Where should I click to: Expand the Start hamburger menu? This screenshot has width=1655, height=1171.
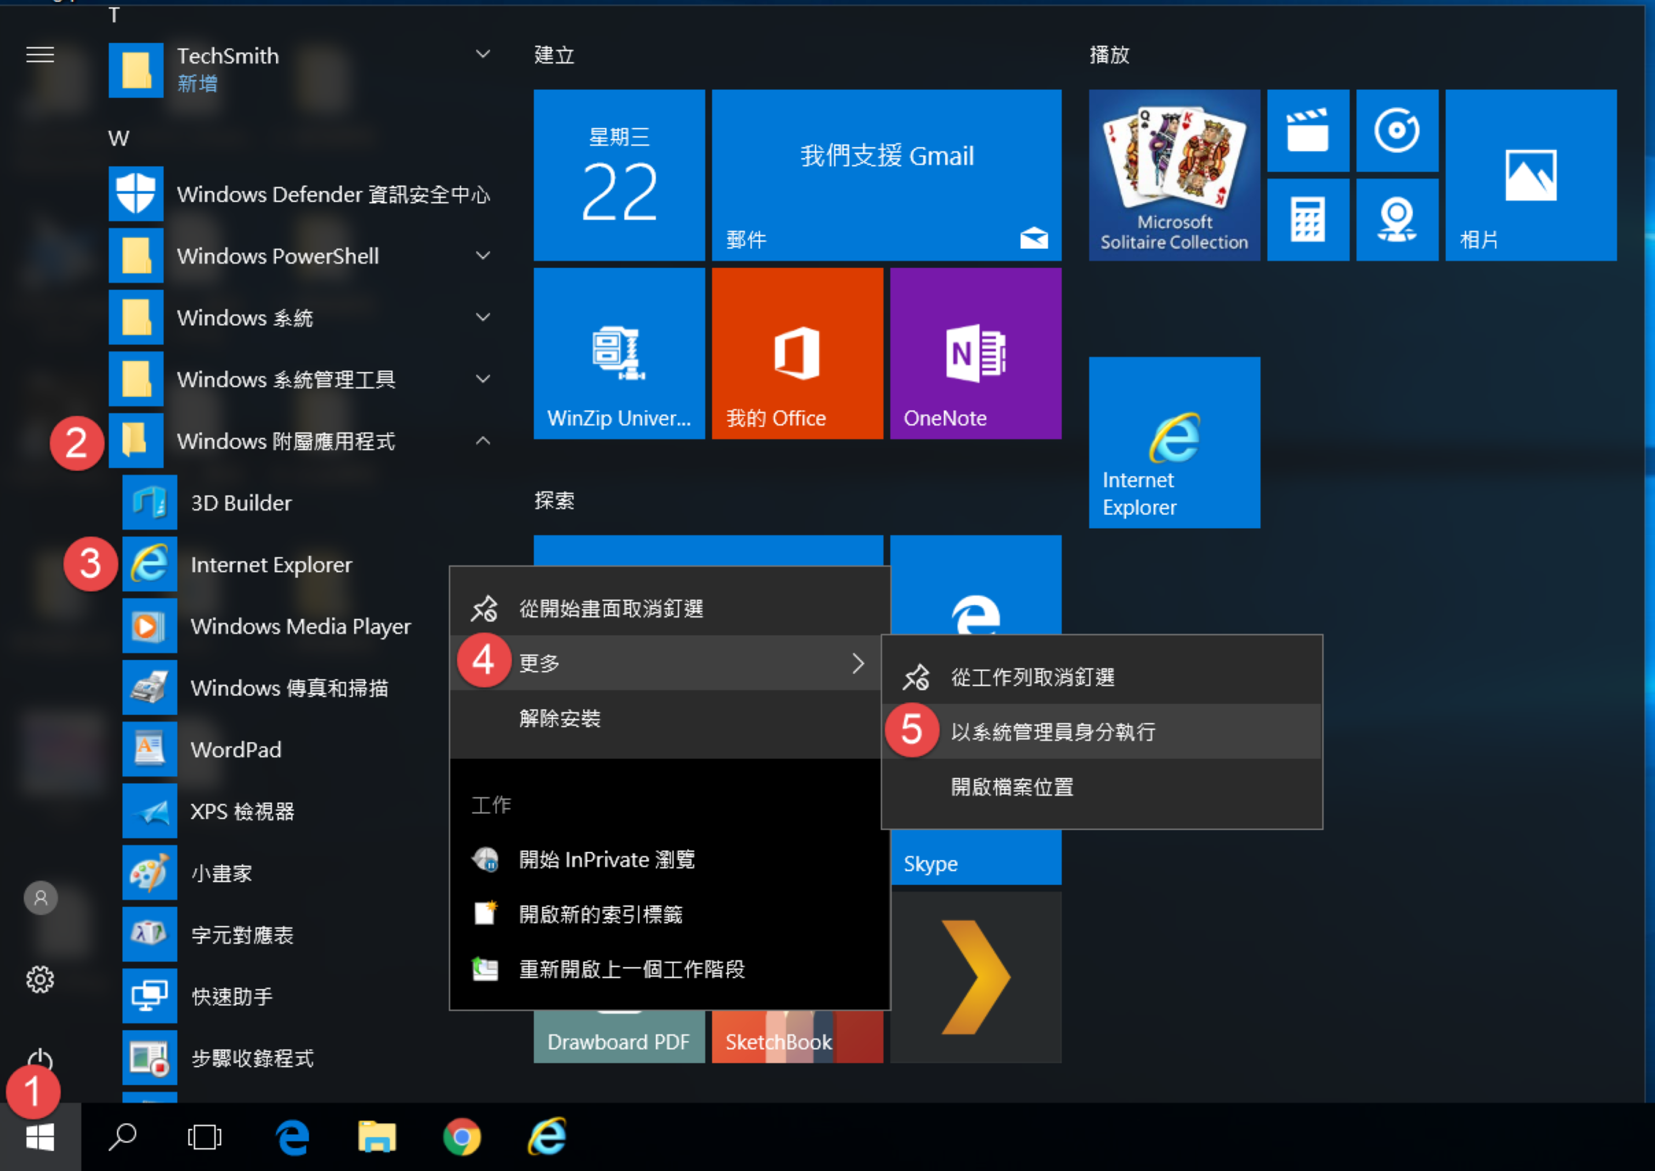coord(41,55)
